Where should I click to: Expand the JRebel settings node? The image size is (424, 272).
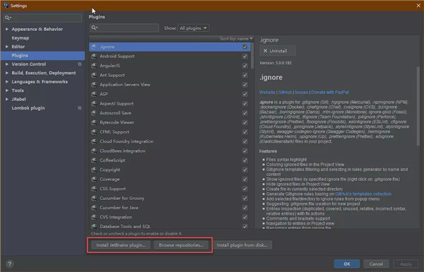(7, 99)
